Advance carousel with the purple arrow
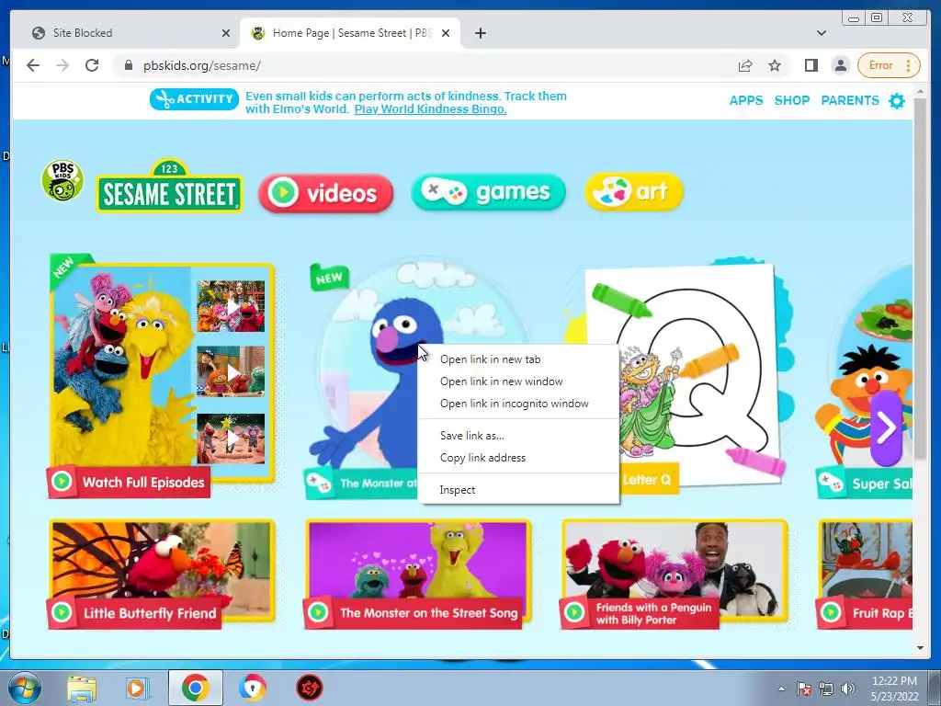941x706 pixels. 887,427
